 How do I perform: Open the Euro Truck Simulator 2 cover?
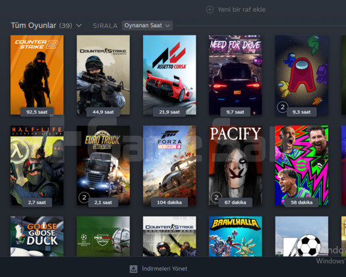point(103,166)
